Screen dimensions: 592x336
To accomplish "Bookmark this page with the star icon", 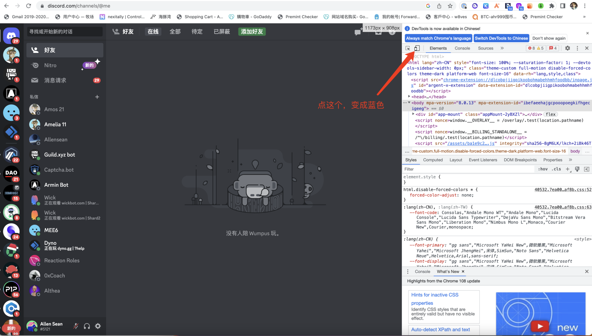I will tap(450, 6).
